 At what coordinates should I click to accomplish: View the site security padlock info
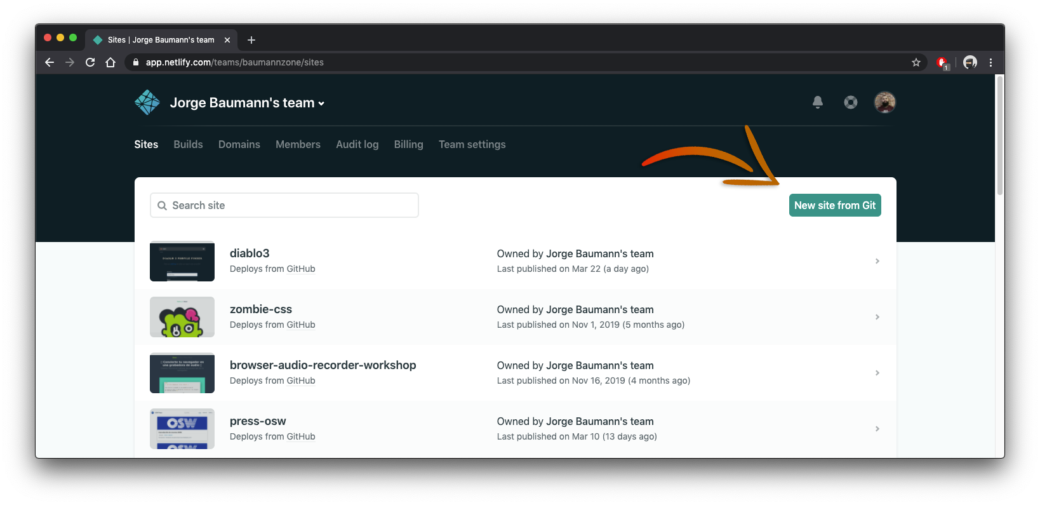135,62
